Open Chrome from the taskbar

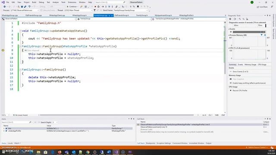click(88, 152)
